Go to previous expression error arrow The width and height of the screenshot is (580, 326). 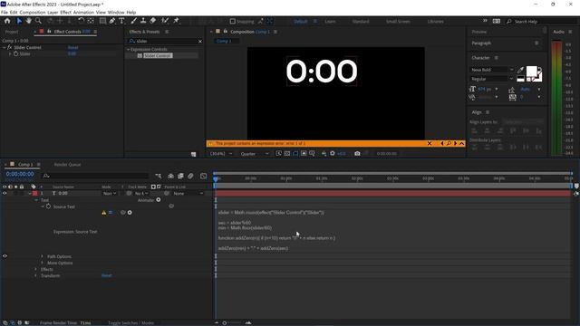coord(442,143)
